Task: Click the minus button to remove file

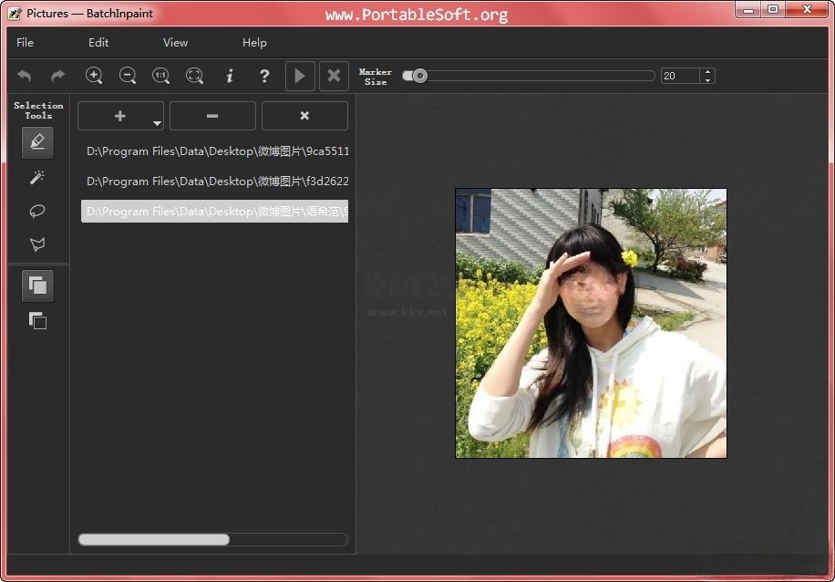Action: pos(212,116)
